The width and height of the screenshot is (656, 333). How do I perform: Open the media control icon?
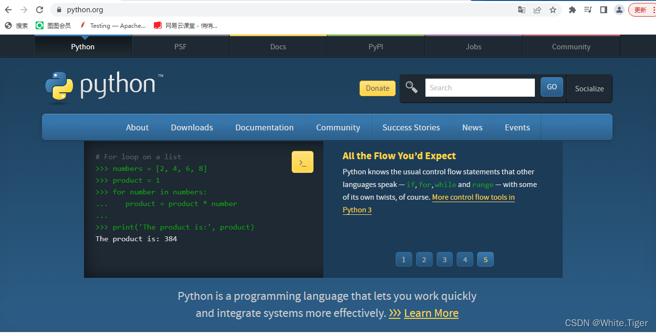[x=588, y=10]
